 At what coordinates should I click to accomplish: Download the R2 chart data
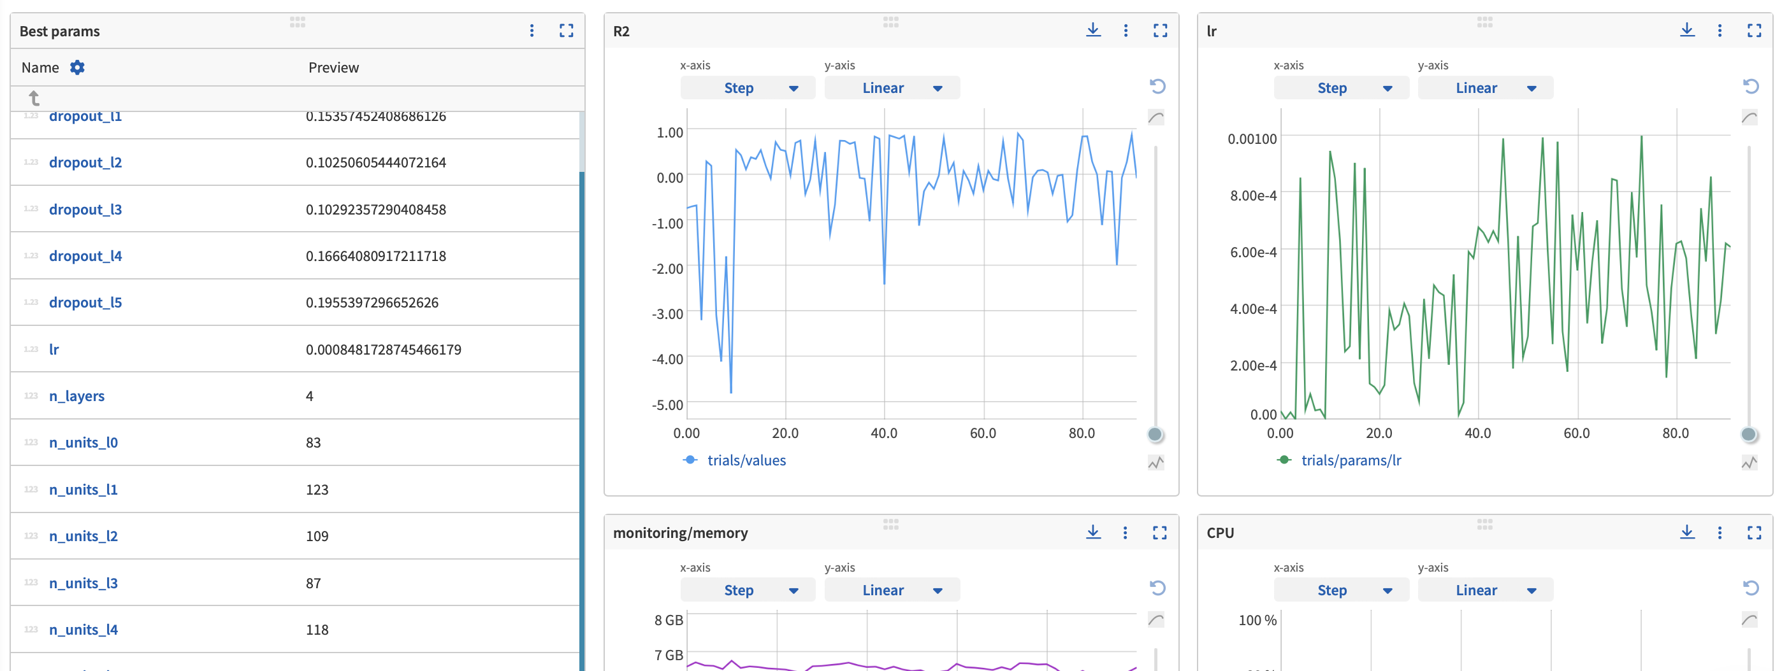[x=1092, y=31]
